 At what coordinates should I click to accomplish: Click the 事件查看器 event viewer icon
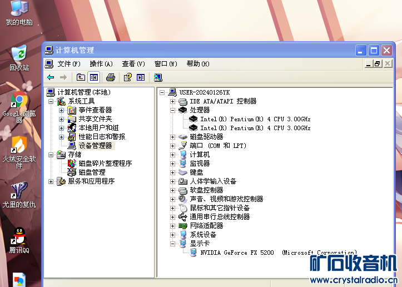point(72,110)
